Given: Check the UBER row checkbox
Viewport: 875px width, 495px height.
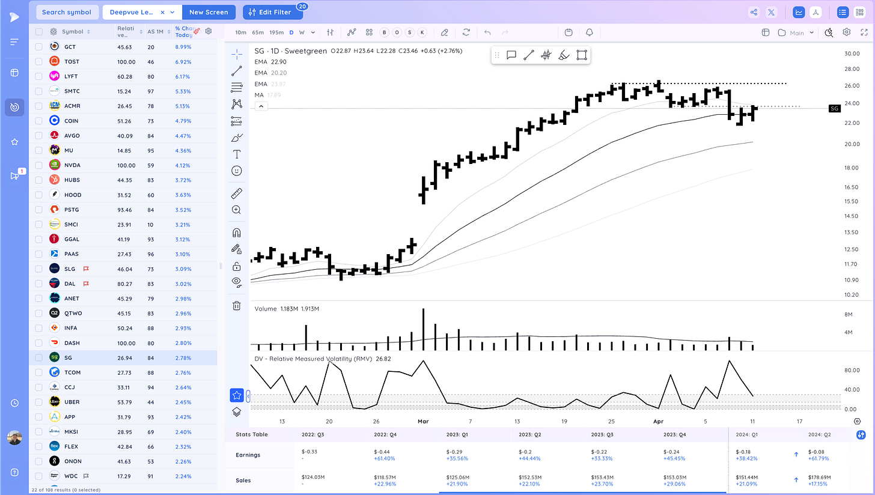Looking at the screenshot, I should pyautogui.click(x=39, y=402).
